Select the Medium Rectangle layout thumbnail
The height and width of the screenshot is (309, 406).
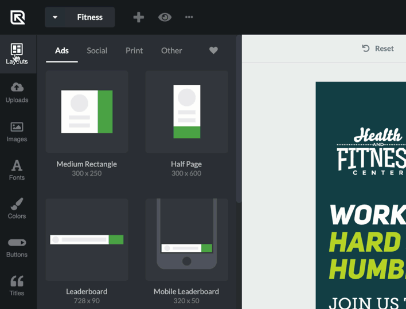tap(87, 112)
